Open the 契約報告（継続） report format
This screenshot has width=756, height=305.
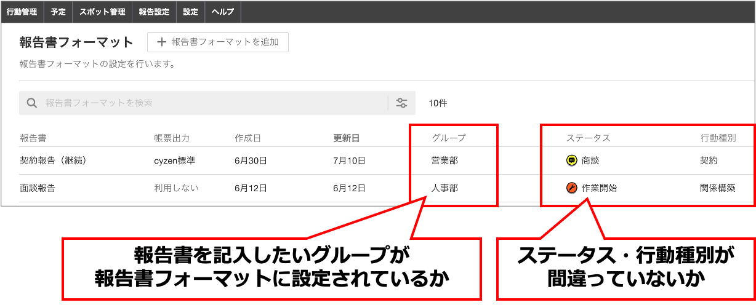pyautogui.click(x=52, y=160)
